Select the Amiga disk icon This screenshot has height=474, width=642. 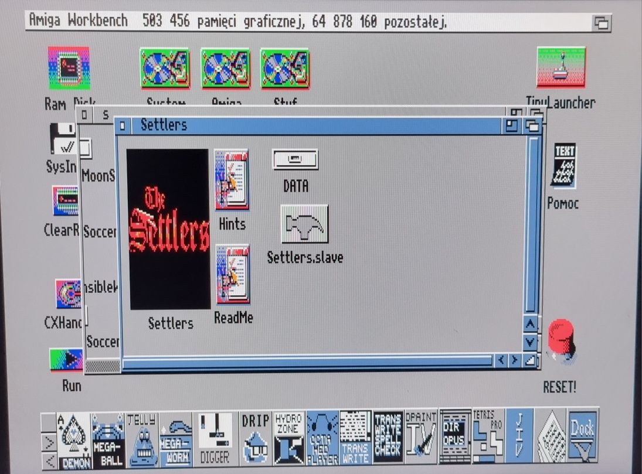tap(225, 69)
